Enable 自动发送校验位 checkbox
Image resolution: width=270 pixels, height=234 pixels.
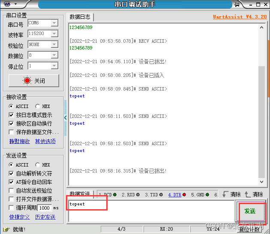[x=11, y=190]
